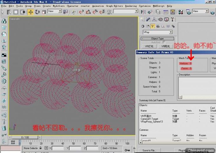Open the Curve Editor

coord(166,12)
